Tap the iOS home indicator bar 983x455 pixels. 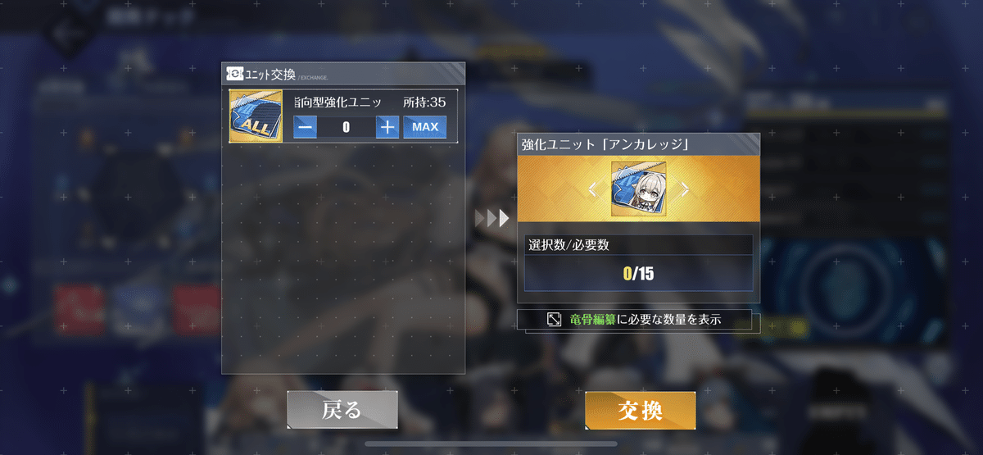click(491, 446)
